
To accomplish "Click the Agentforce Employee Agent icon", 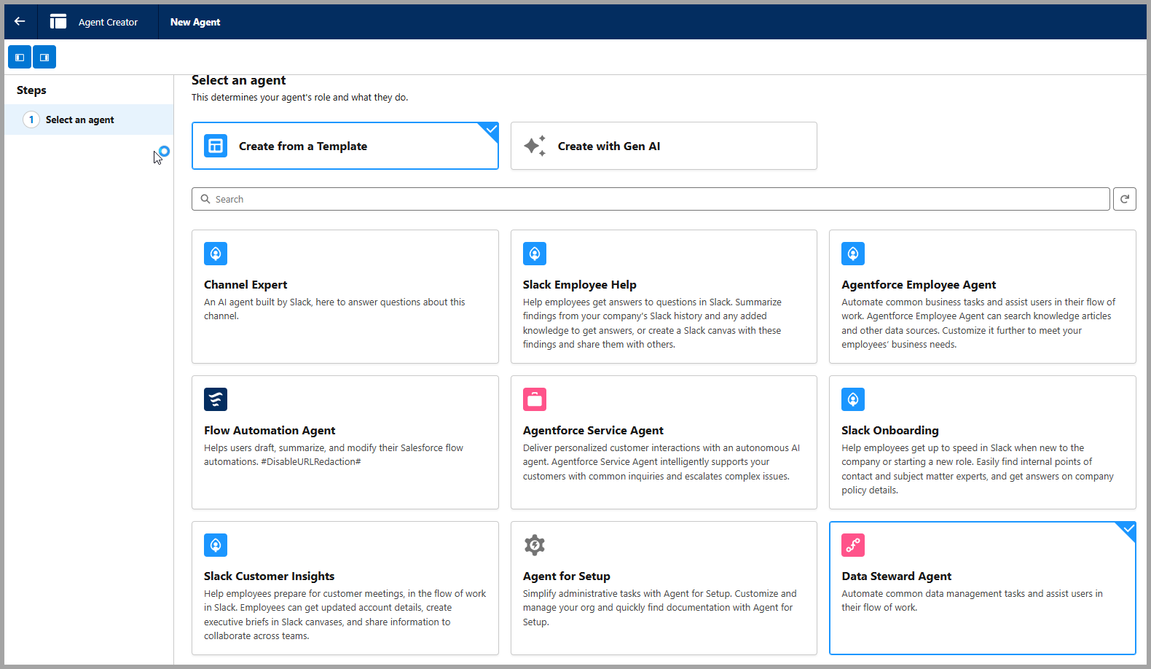I will pyautogui.click(x=853, y=254).
